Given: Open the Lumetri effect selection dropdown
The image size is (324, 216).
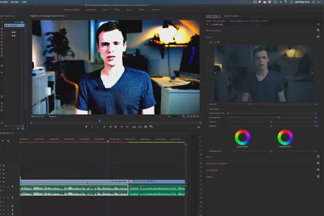Looking at the screenshot, I should [234, 24].
